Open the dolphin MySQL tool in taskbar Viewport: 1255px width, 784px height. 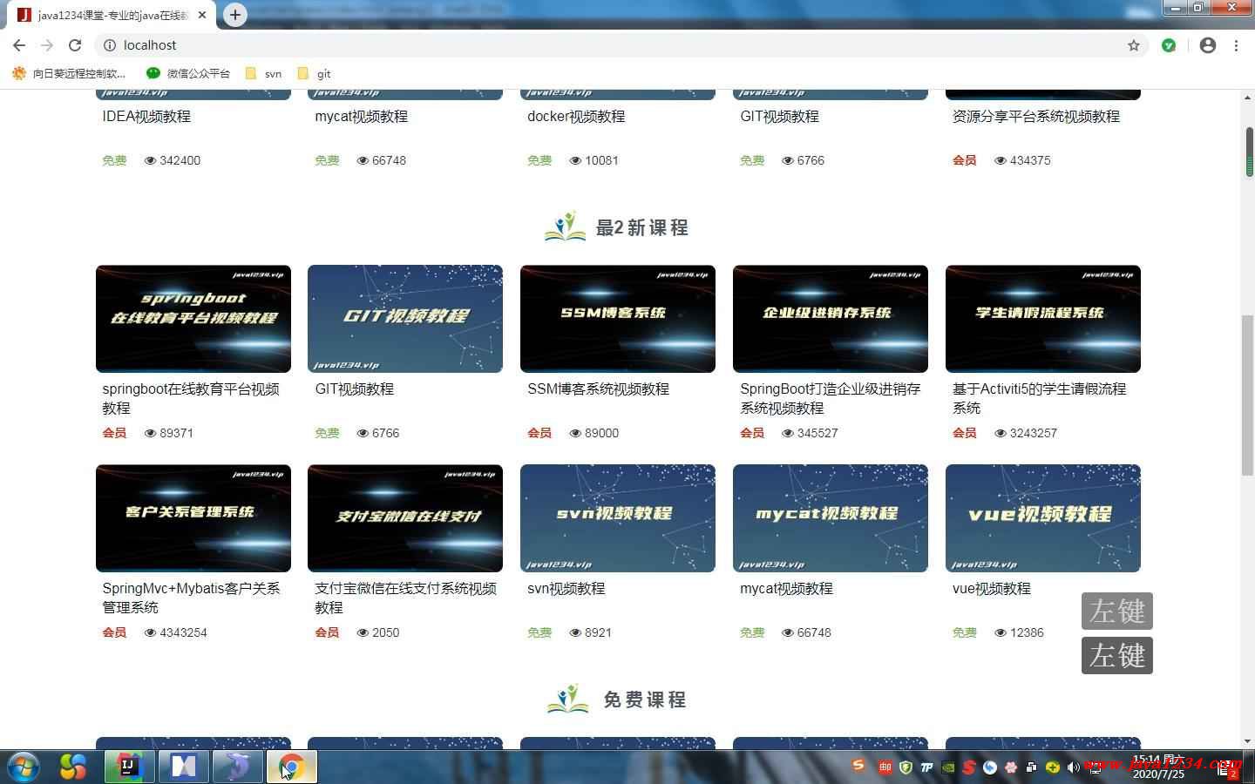tap(237, 767)
